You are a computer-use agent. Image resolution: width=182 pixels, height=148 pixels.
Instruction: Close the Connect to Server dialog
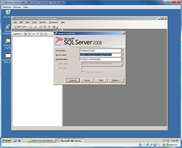click(124, 33)
